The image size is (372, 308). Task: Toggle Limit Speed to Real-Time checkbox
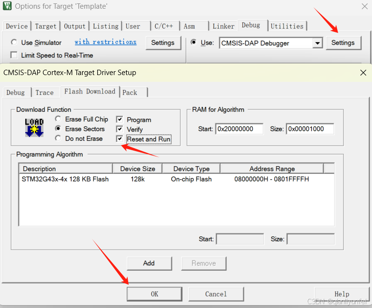(14, 55)
